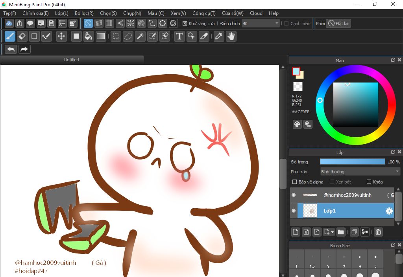The image size is (403, 277).
Task: Open the Công cụ(T) menu
Action: tap(204, 13)
